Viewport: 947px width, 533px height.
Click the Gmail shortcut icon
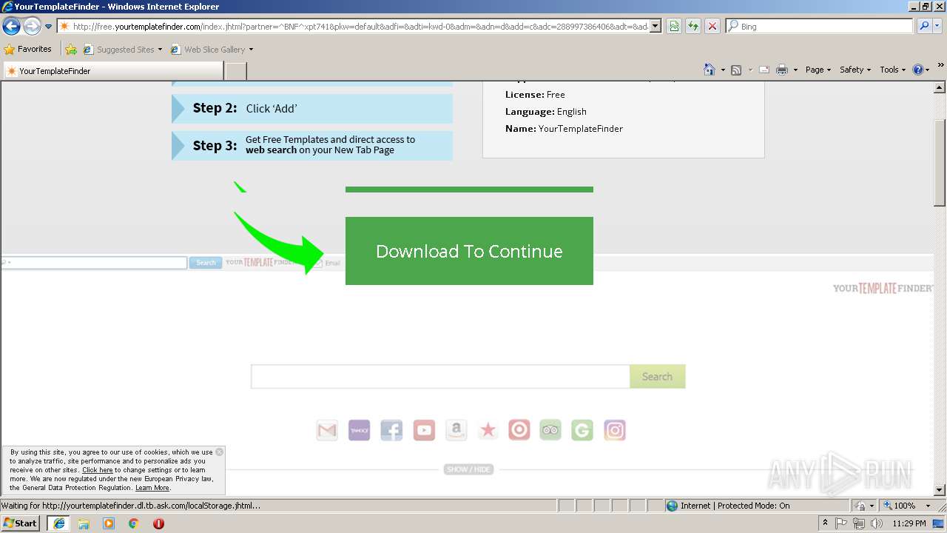click(x=327, y=430)
